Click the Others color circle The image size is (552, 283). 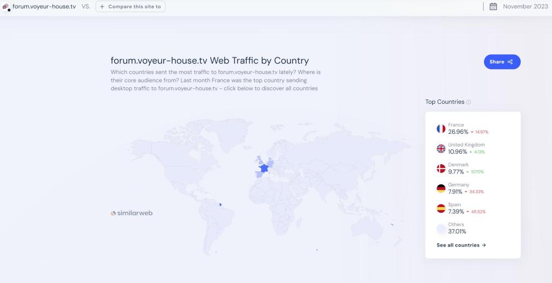[x=440, y=228]
